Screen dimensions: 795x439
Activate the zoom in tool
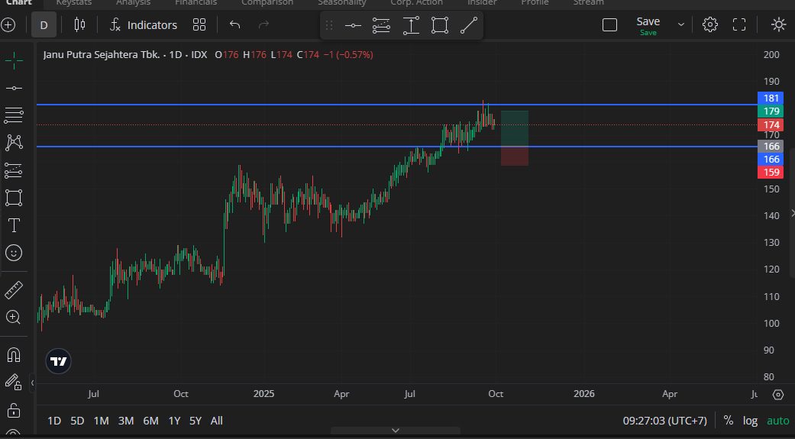[x=14, y=317]
